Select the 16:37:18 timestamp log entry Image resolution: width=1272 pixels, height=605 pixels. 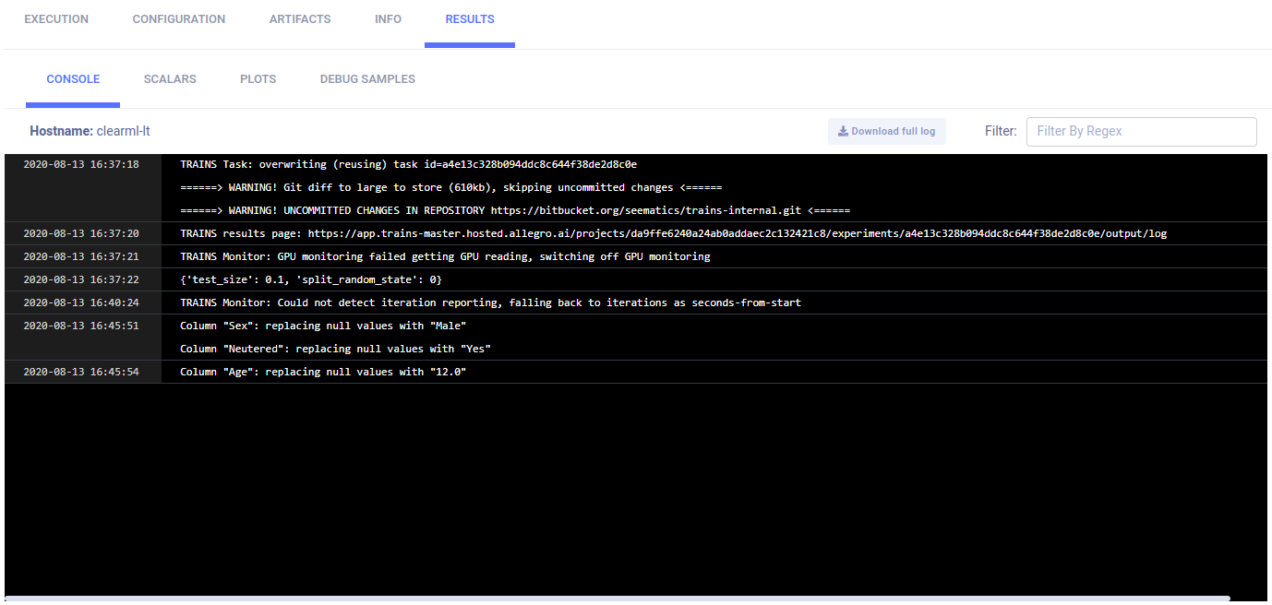click(81, 164)
